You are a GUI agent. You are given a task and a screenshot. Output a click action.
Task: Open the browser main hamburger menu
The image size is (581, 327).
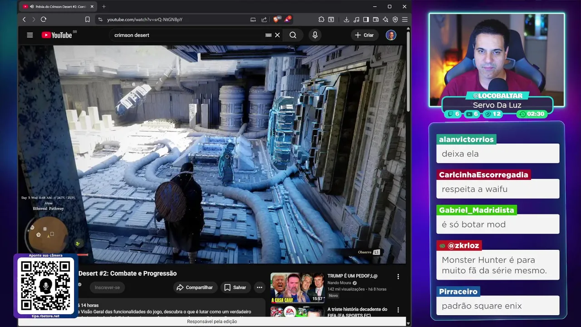404,20
